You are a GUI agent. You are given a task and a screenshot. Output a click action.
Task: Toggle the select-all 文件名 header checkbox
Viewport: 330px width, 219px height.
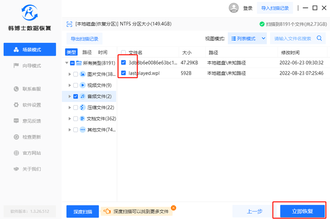(124, 53)
